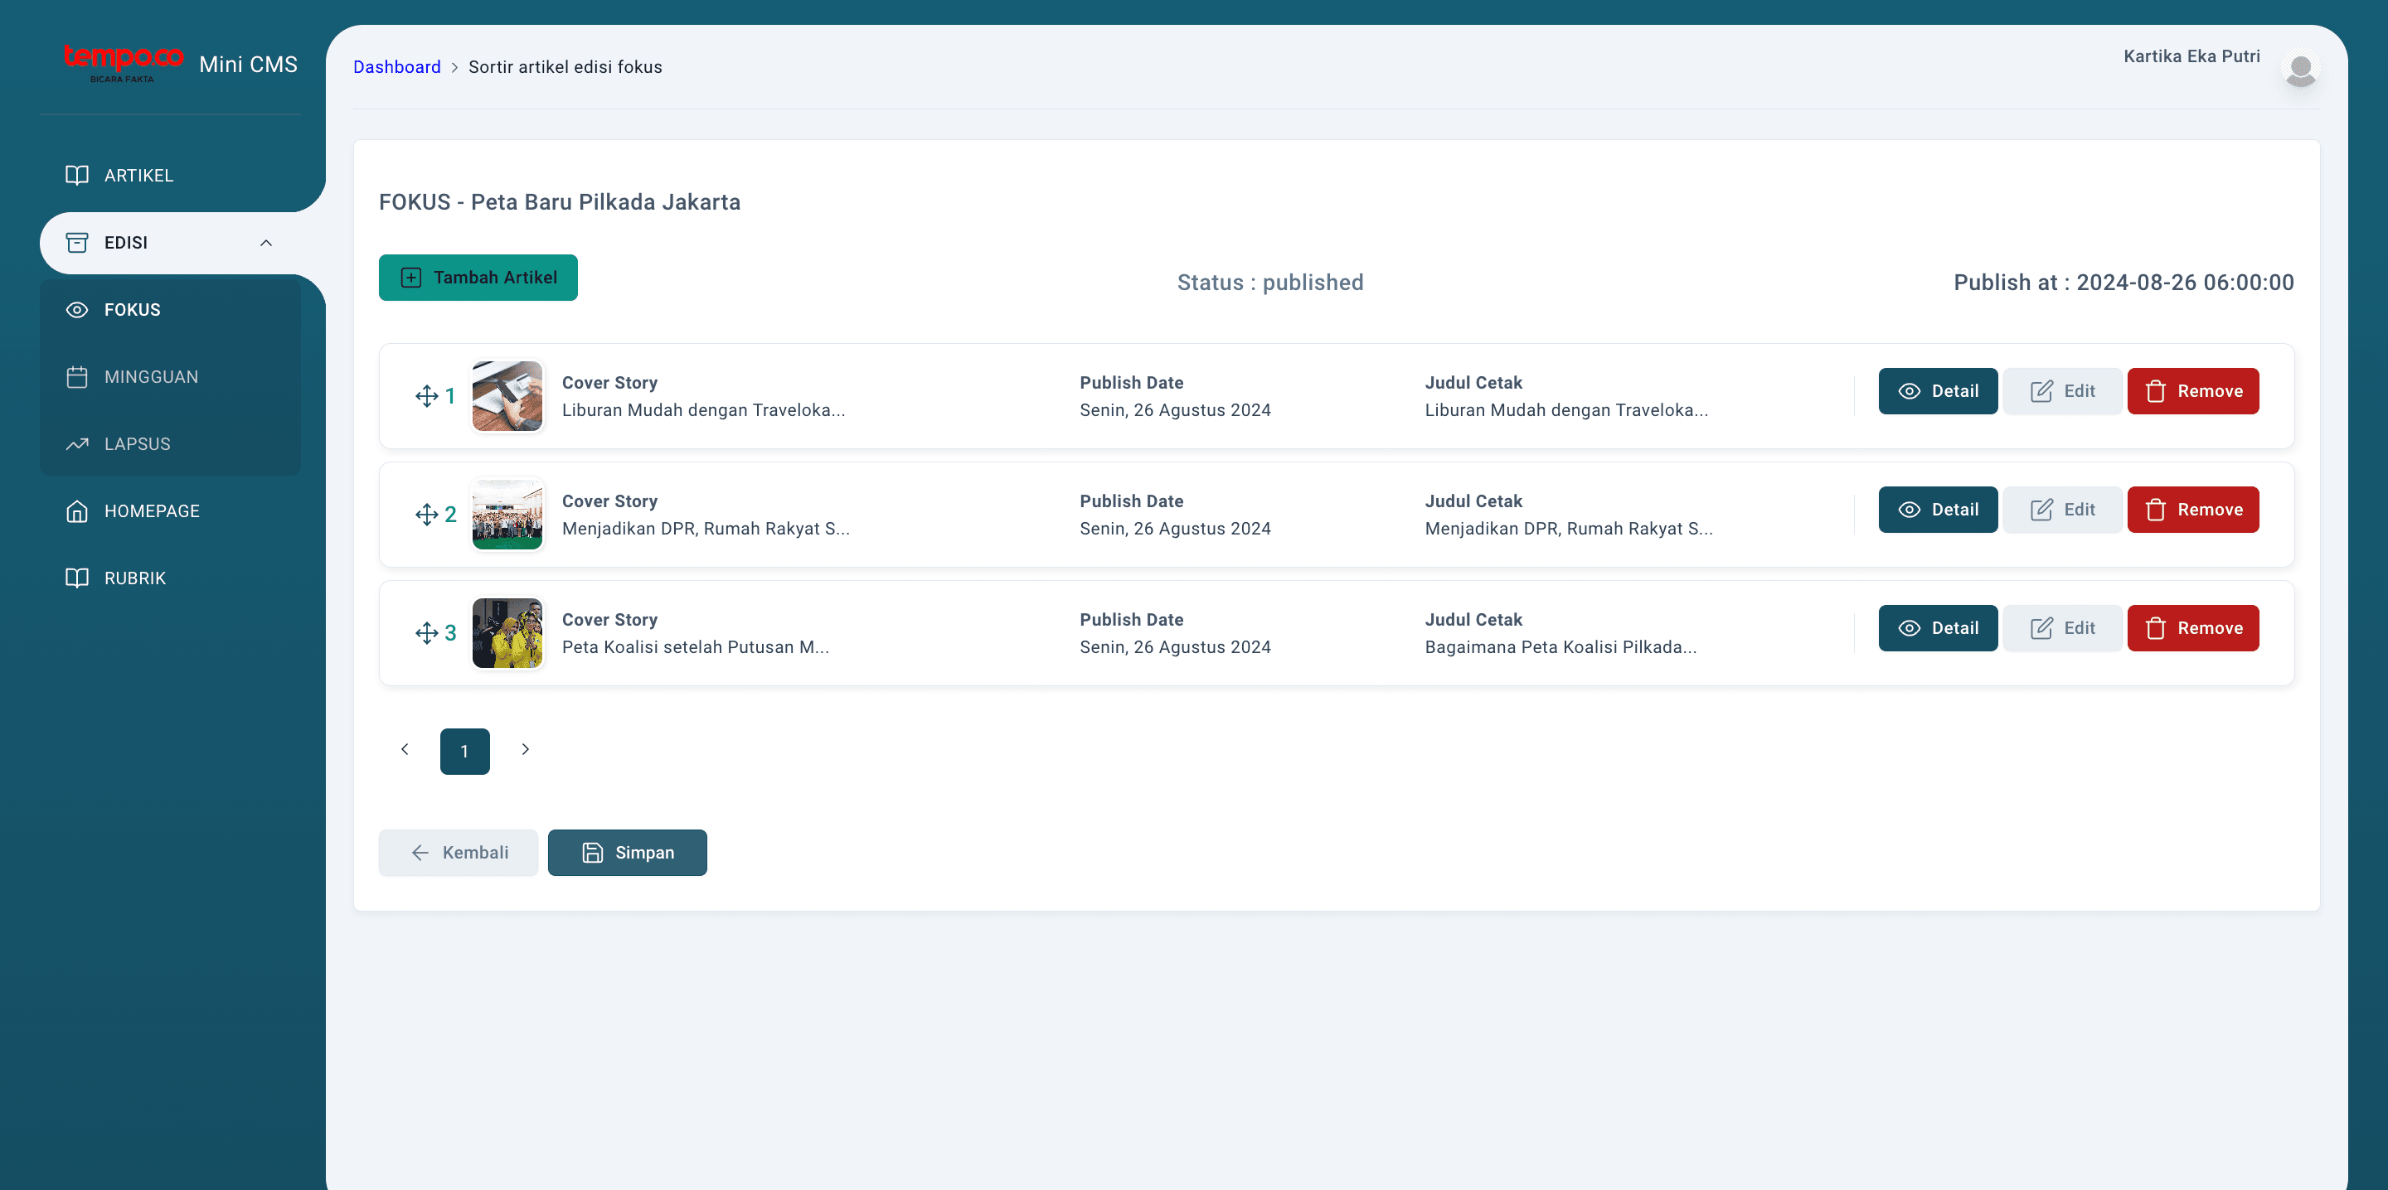Save the ordering with Simpan

[628, 853]
